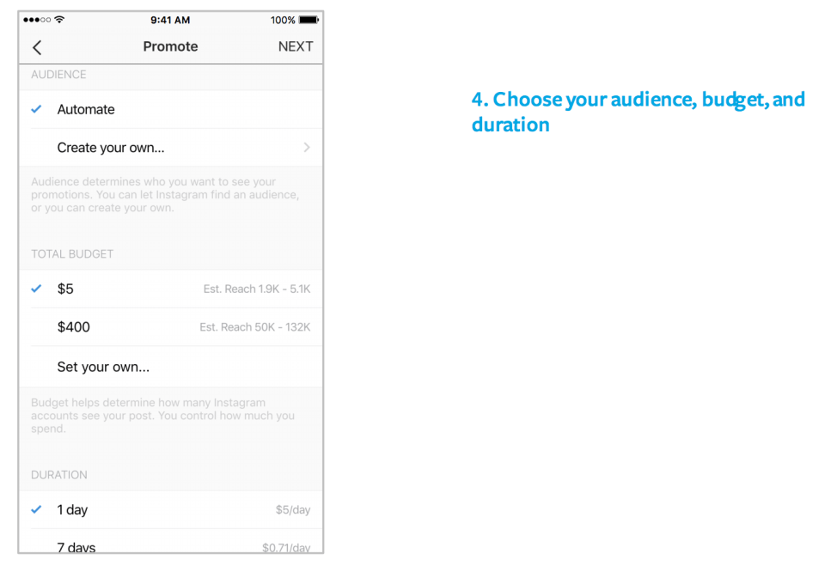
Task: Tap the Est. Reach 50K - 132K text
Action: [254, 327]
